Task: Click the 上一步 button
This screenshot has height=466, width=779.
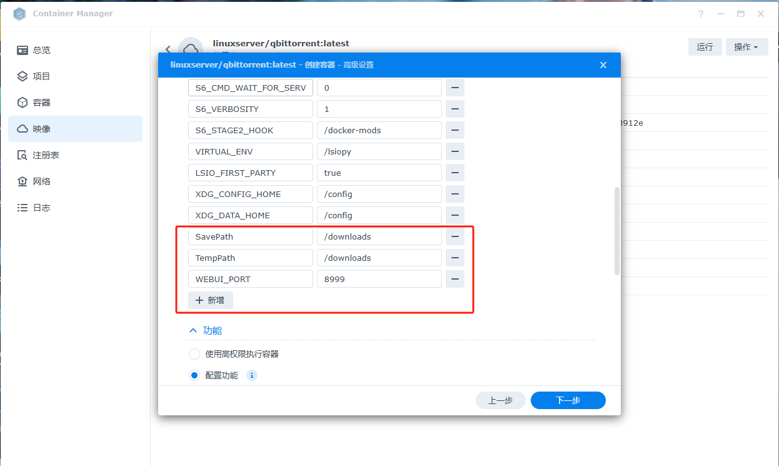Action: [500, 400]
